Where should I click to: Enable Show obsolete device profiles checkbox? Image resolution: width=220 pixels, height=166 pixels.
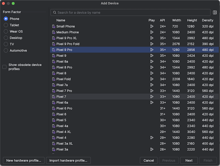pos(4,67)
